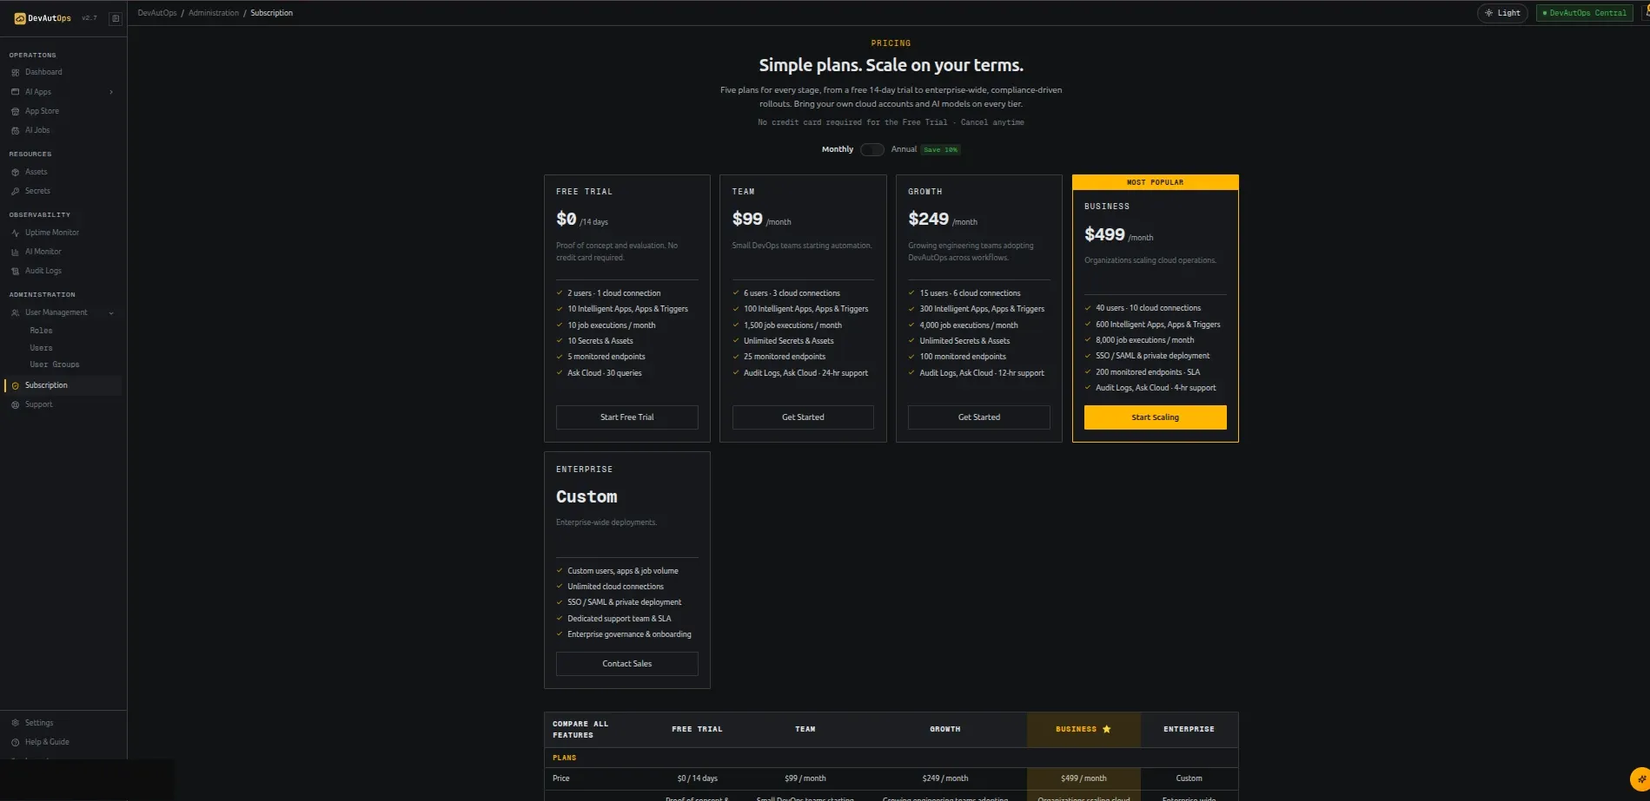
Task: Click the Help & Guide question icon
Action: click(15, 742)
